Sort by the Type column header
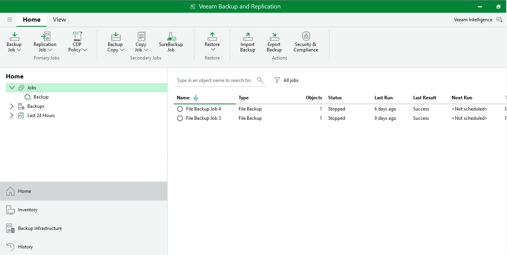The width and height of the screenshot is (507, 255). tap(244, 98)
